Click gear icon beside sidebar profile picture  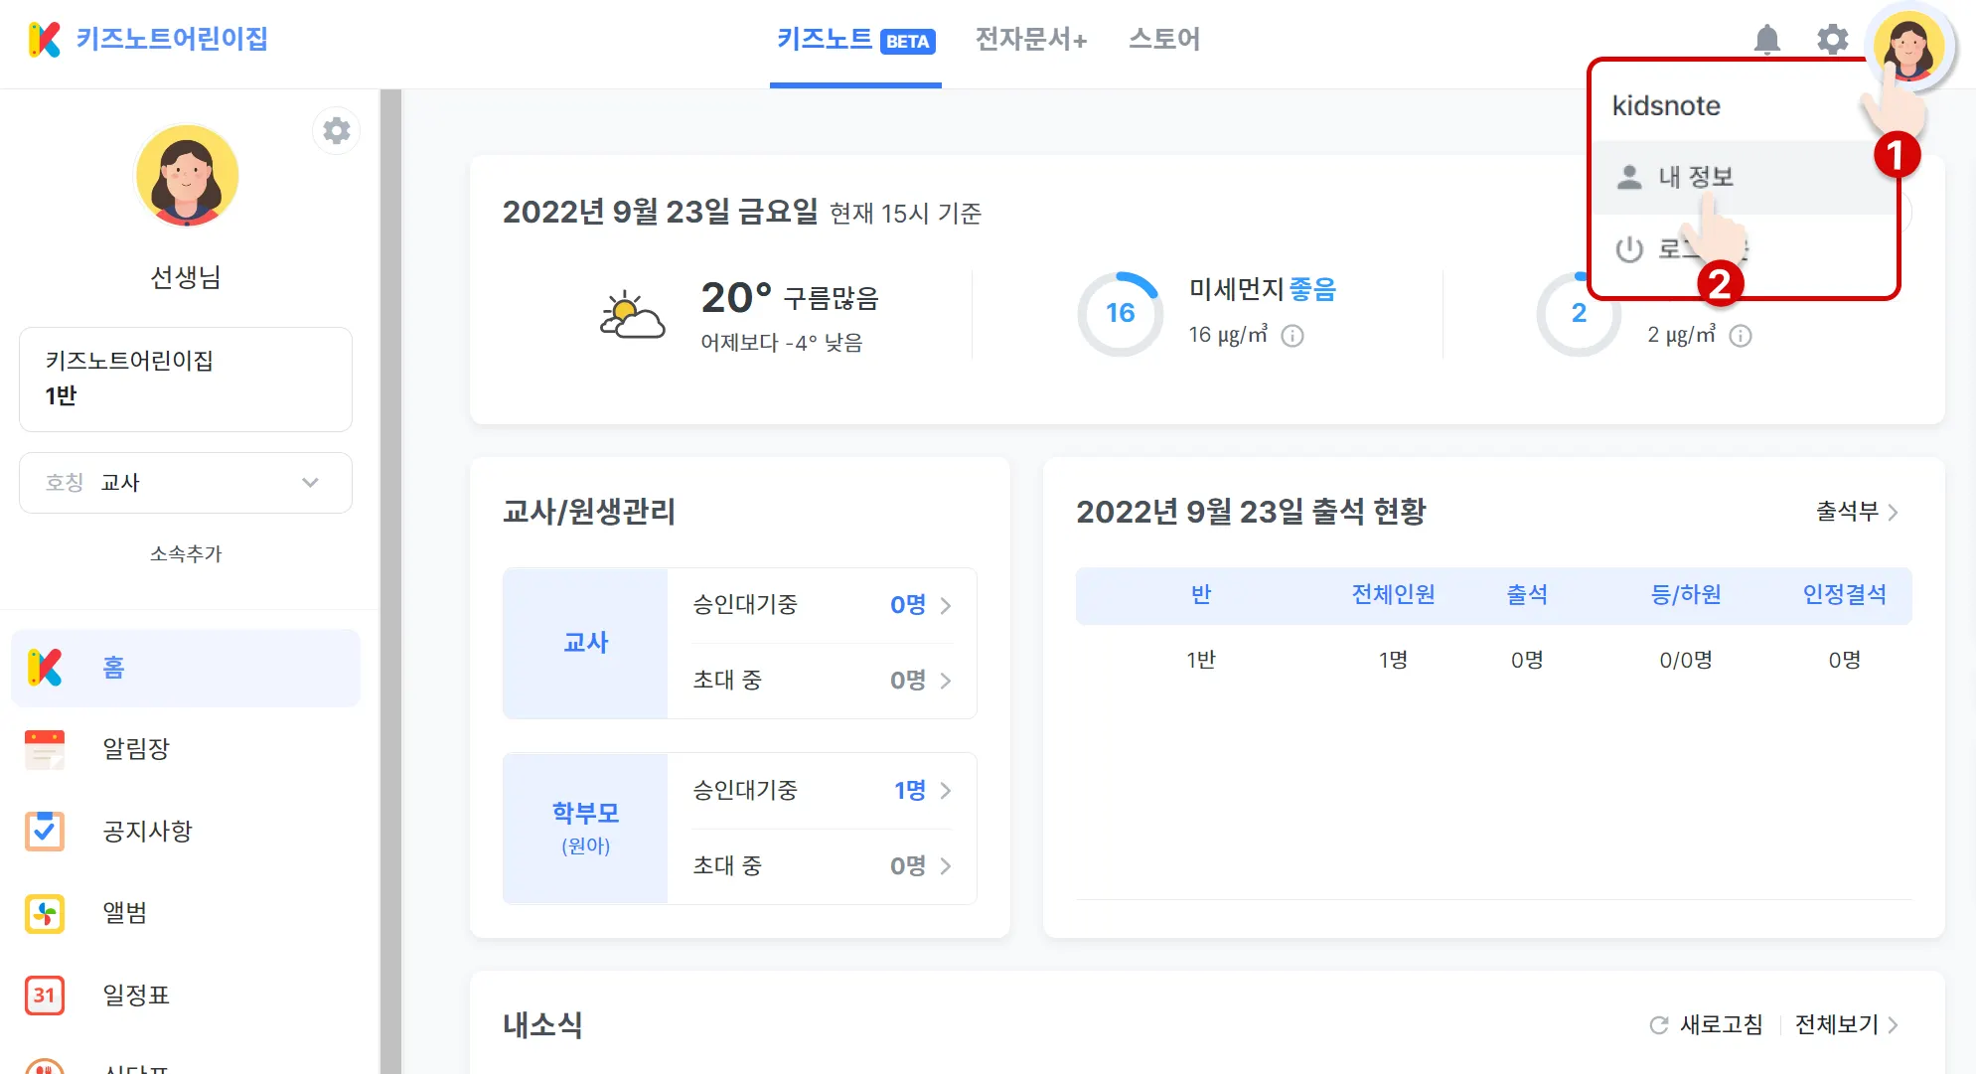coord(337,131)
